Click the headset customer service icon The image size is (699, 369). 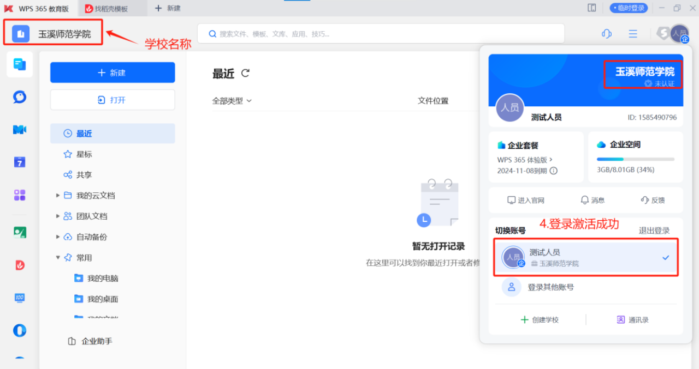[x=606, y=34]
